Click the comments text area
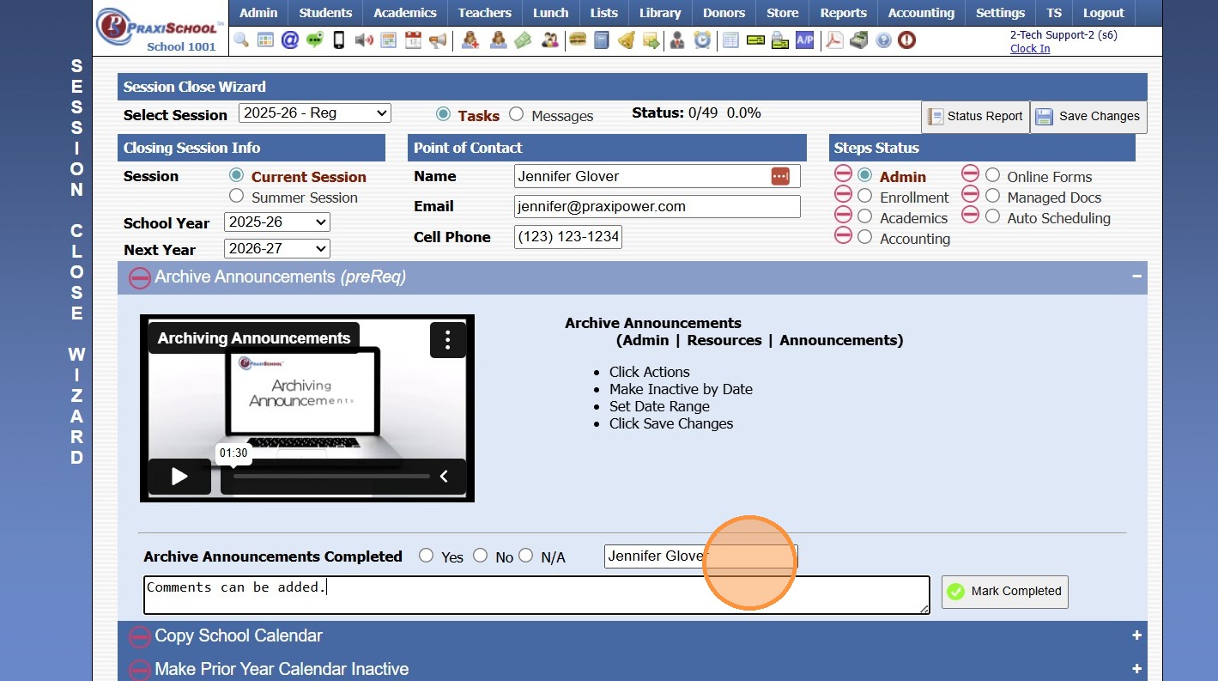This screenshot has height=681, width=1218. tap(536, 595)
